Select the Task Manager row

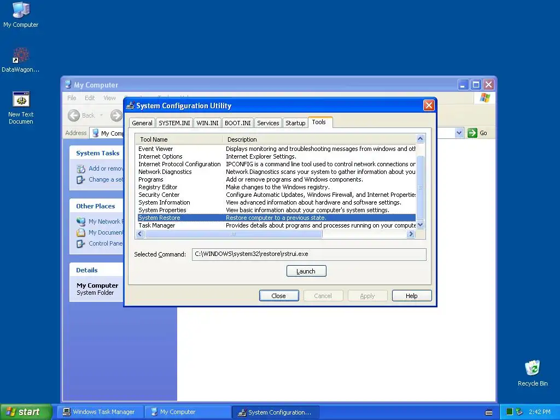(277, 225)
